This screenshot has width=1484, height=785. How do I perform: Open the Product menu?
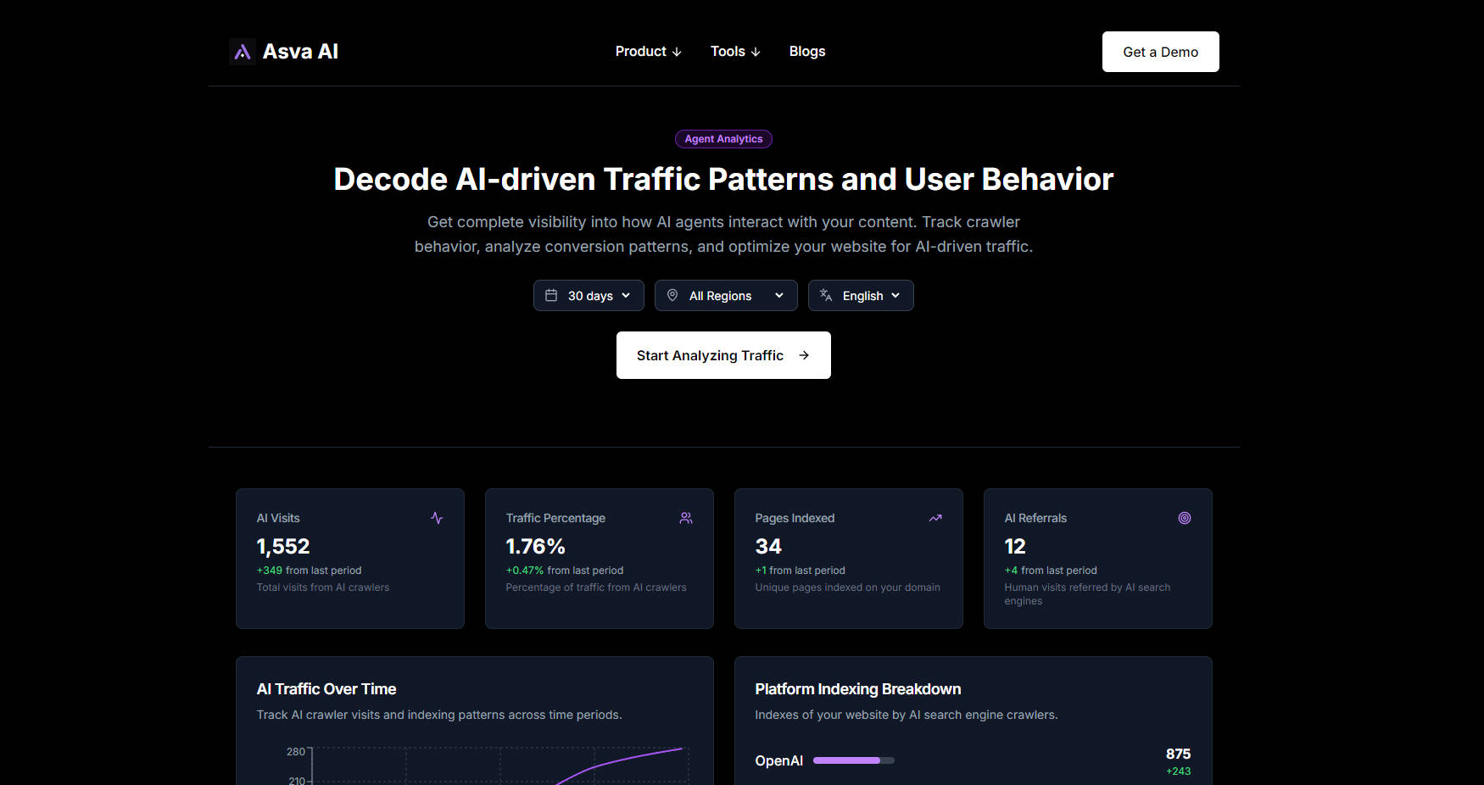(x=648, y=52)
